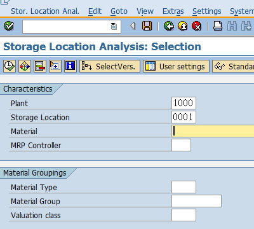Click the Storage Location Analysis: Selection title
This screenshot has width=254, height=229.
pyautogui.click(x=102, y=46)
